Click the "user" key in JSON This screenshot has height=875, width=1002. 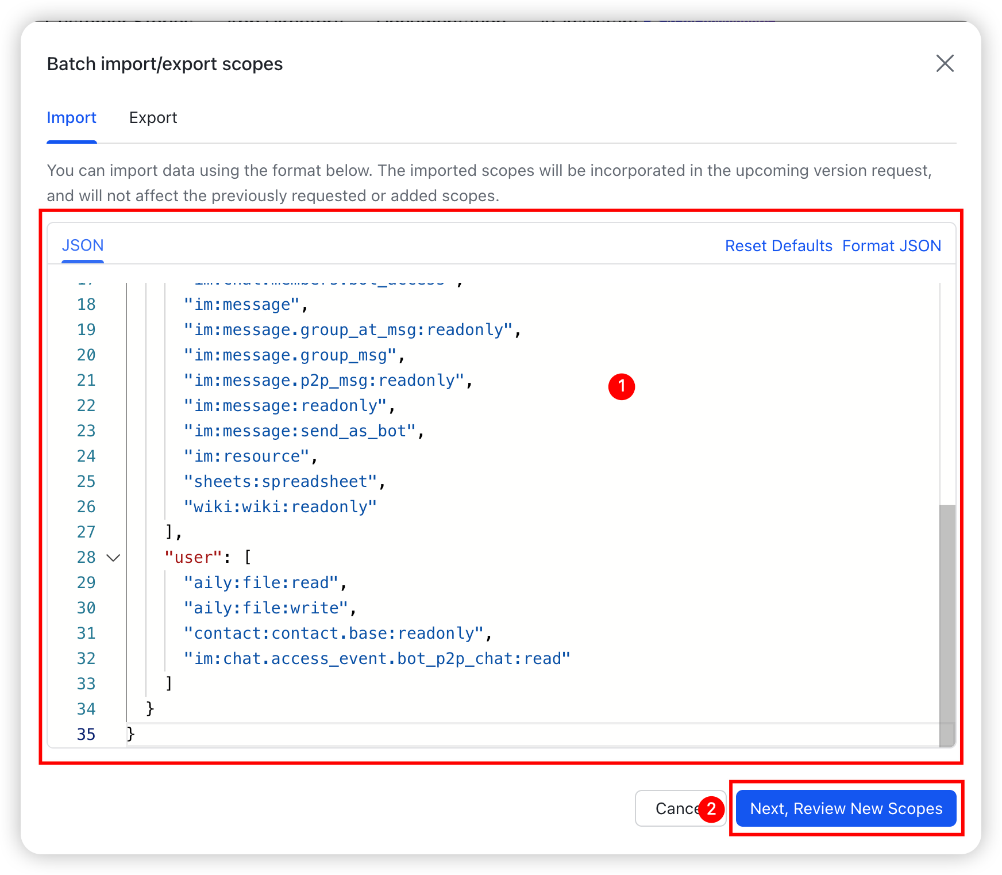pos(193,558)
